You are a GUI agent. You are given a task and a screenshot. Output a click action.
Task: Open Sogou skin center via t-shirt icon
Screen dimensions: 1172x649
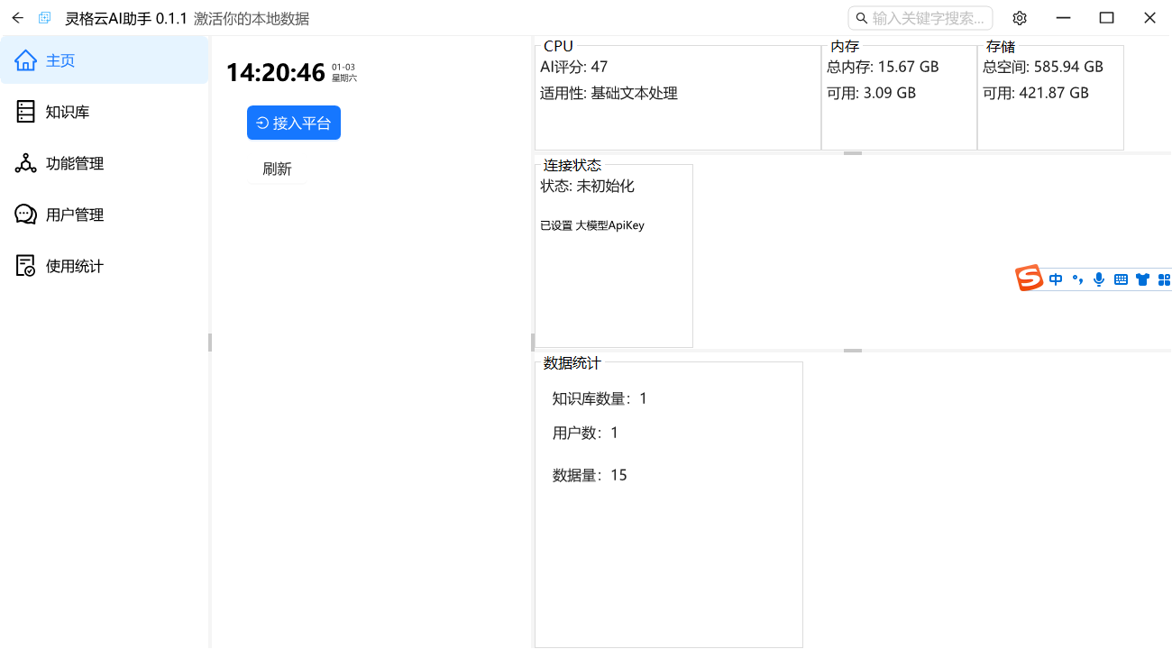pos(1140,279)
